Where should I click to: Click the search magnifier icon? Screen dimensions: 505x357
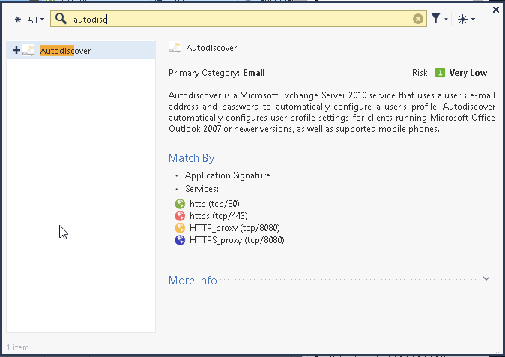[x=61, y=19]
